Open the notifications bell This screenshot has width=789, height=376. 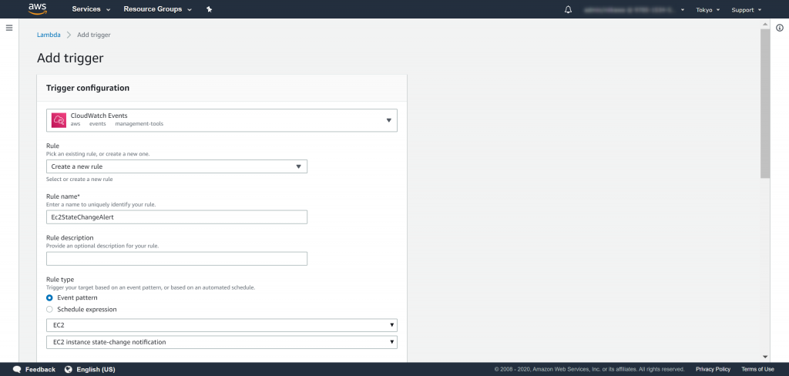coord(568,9)
